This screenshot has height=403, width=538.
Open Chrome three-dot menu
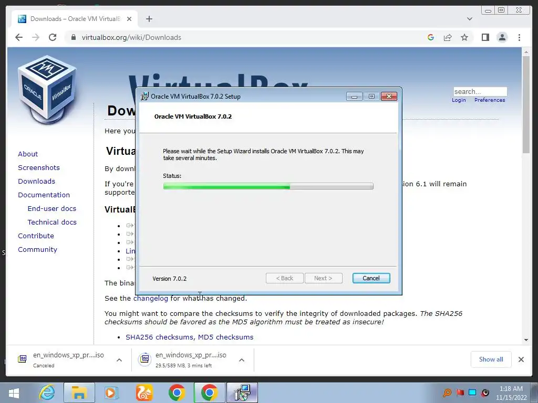coord(519,37)
